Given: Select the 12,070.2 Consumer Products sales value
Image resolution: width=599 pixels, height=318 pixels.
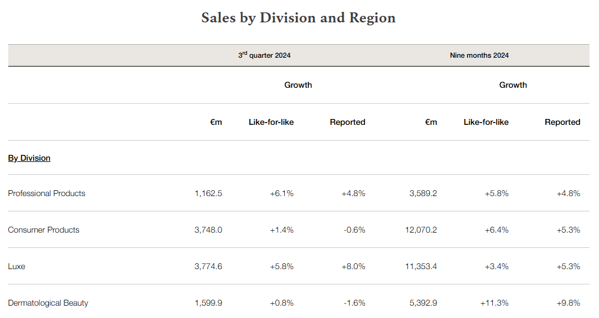Looking at the screenshot, I should 421,230.
